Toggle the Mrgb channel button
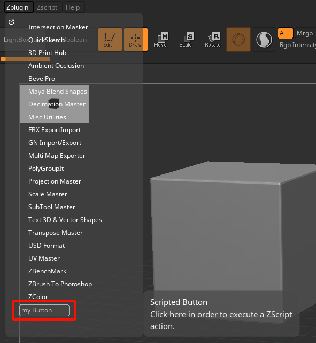Screen dimensions: 316x343 (x=305, y=33)
